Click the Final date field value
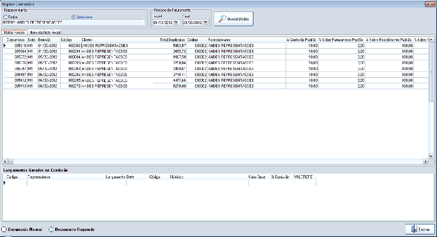 click(193, 22)
